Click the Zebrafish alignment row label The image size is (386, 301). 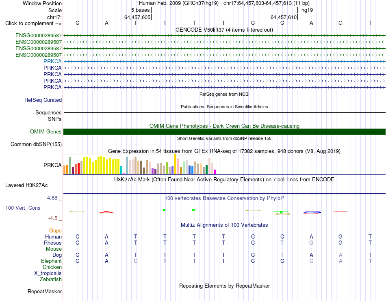[x=51, y=279]
